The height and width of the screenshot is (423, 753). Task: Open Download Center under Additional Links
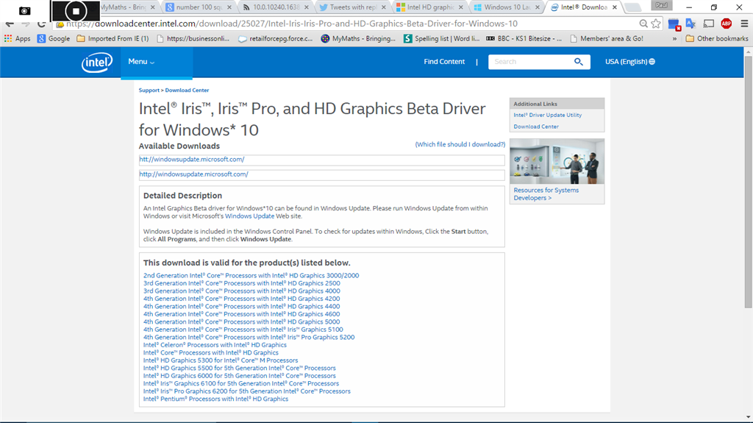536,127
